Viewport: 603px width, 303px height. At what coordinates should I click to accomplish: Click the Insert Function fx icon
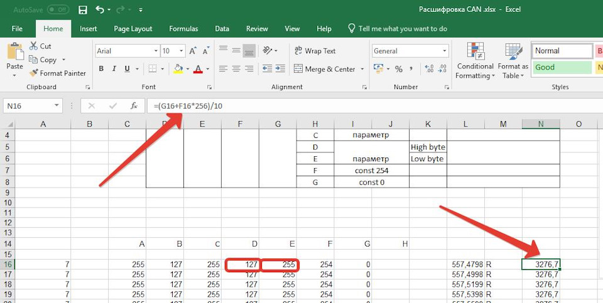(134, 105)
